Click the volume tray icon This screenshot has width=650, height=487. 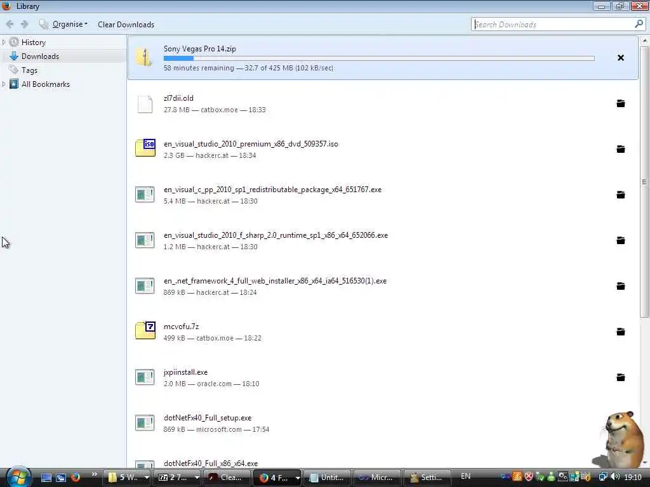coord(614,477)
